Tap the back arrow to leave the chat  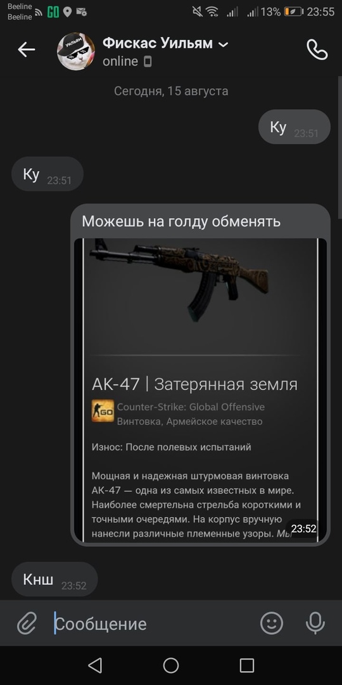[x=26, y=50]
